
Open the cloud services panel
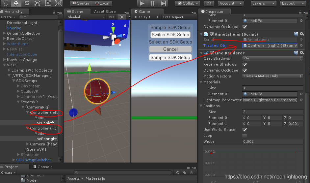click(x=209, y=3)
